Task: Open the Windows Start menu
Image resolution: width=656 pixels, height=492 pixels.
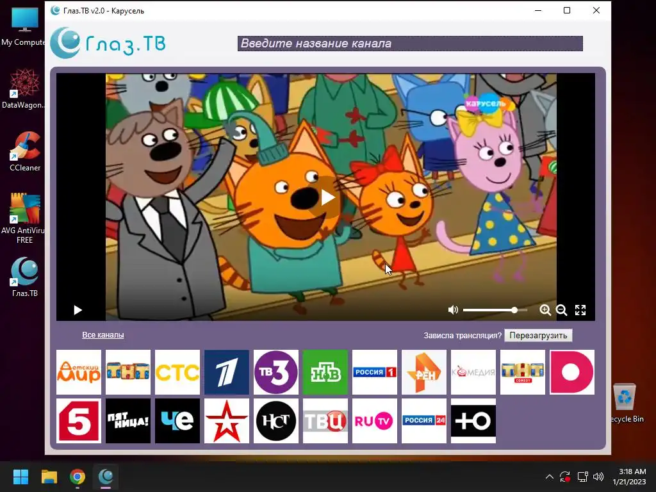Action: click(x=20, y=477)
